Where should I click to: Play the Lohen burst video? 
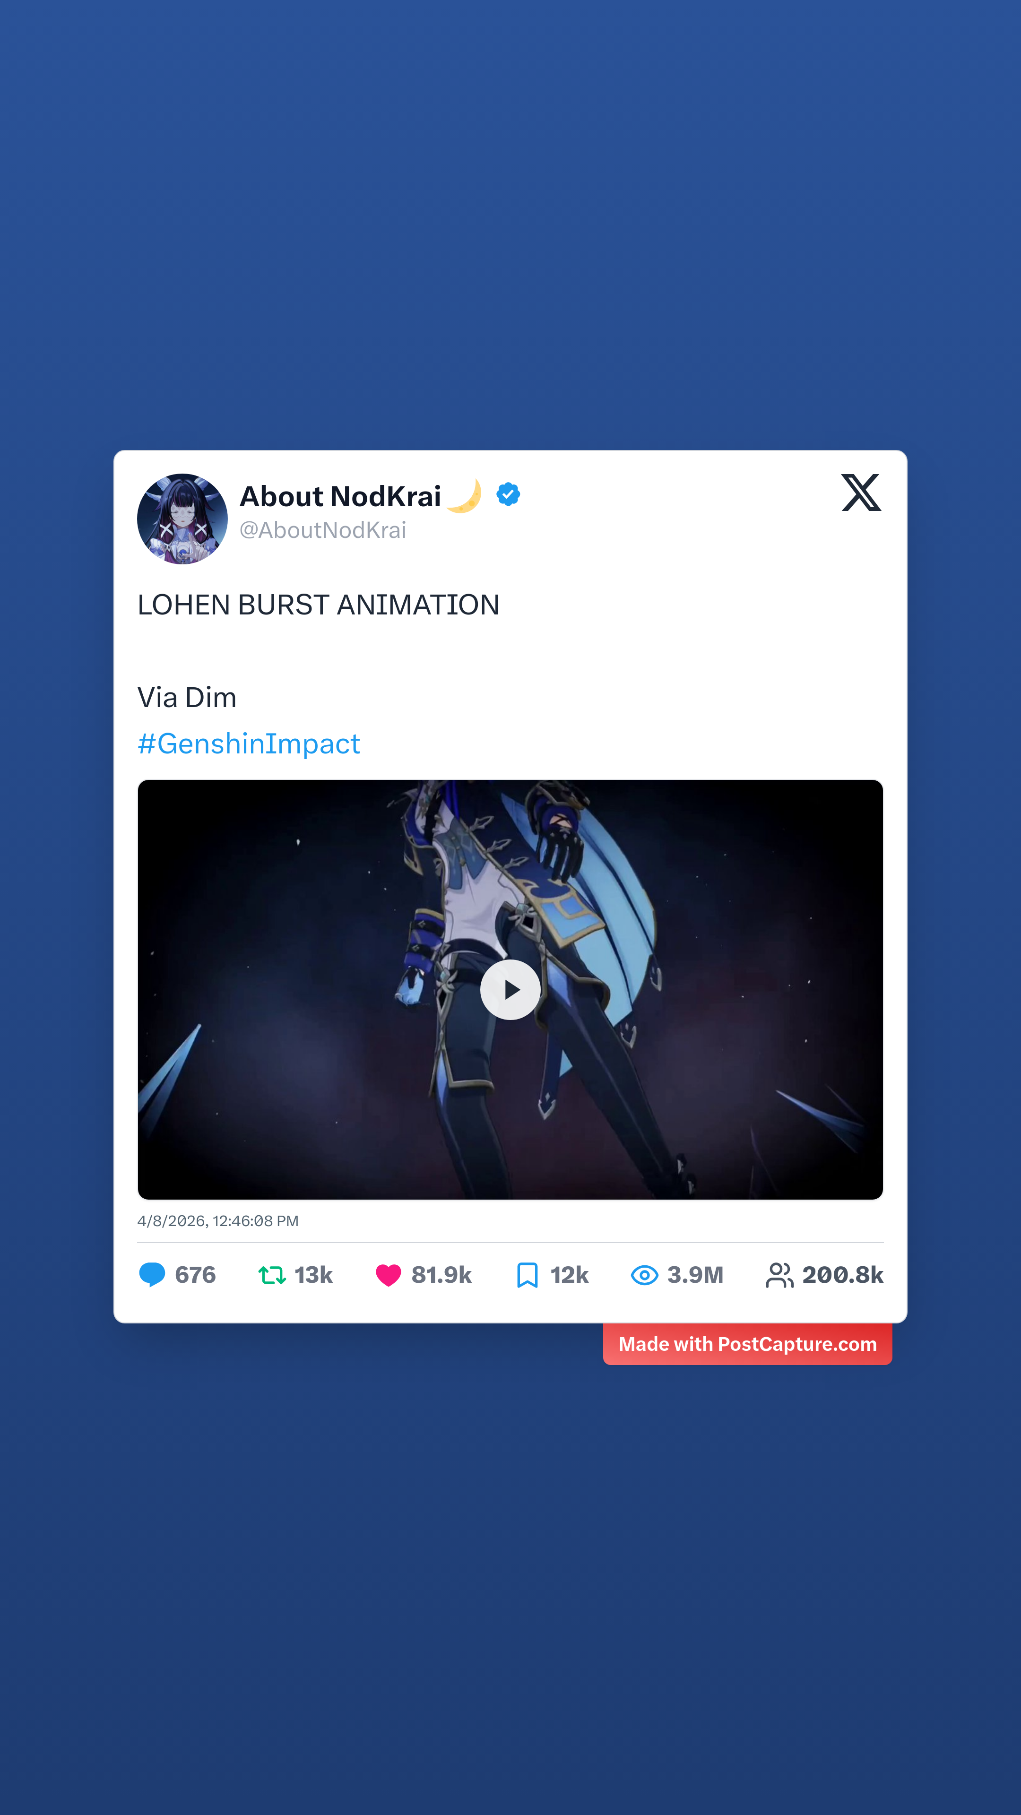tap(510, 989)
